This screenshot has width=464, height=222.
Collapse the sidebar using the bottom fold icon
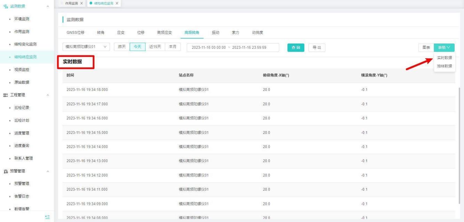point(48,216)
